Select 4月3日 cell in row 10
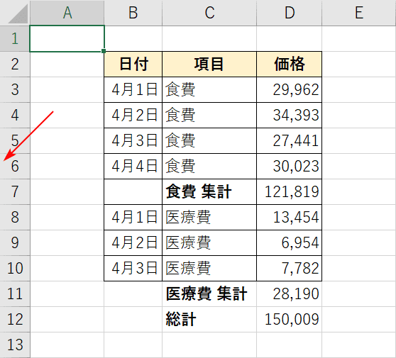 pyautogui.click(x=133, y=268)
